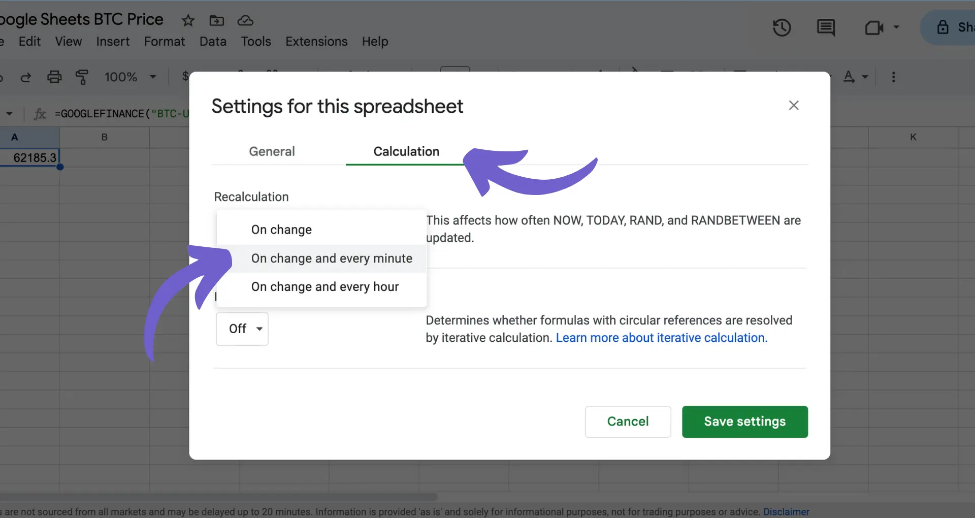This screenshot has height=518, width=975.
Task: Select the Calculation tab
Action: [406, 151]
